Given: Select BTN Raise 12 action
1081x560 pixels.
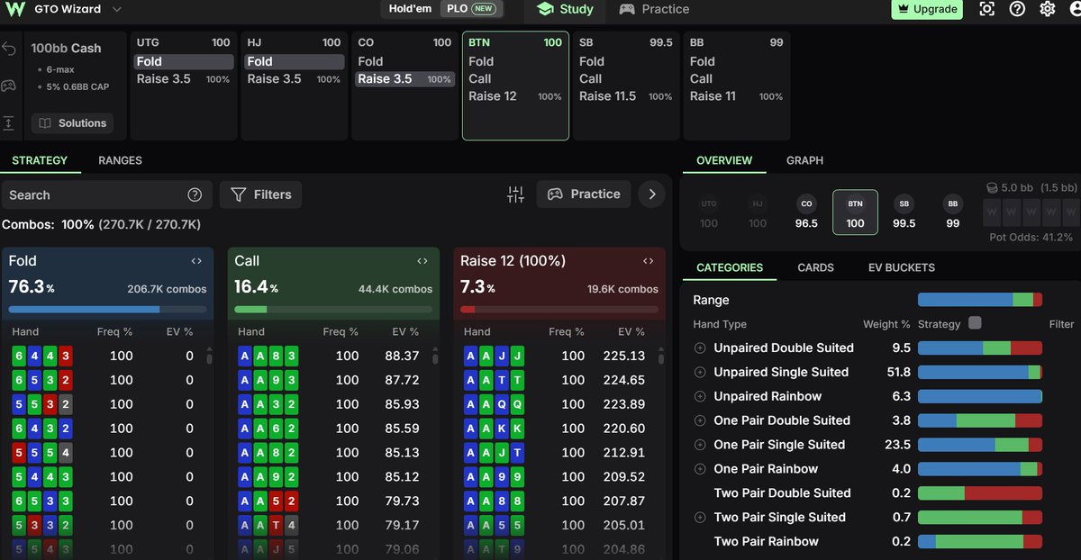Looking at the screenshot, I should click(515, 96).
